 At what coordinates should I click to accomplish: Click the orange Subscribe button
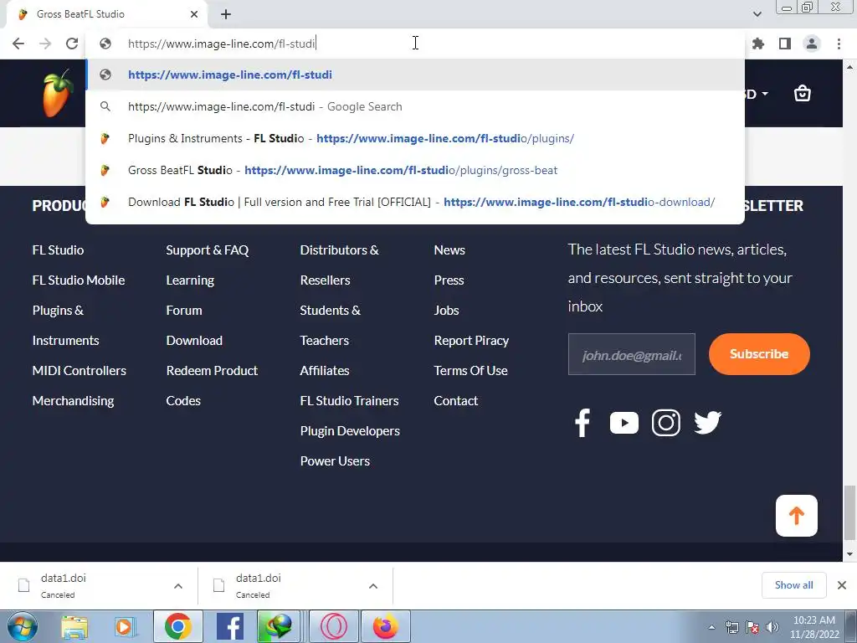(x=759, y=354)
